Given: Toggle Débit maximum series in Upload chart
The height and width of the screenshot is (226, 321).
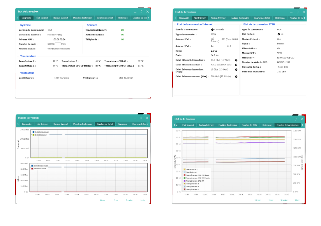Looking at the screenshot, I should [39, 166].
